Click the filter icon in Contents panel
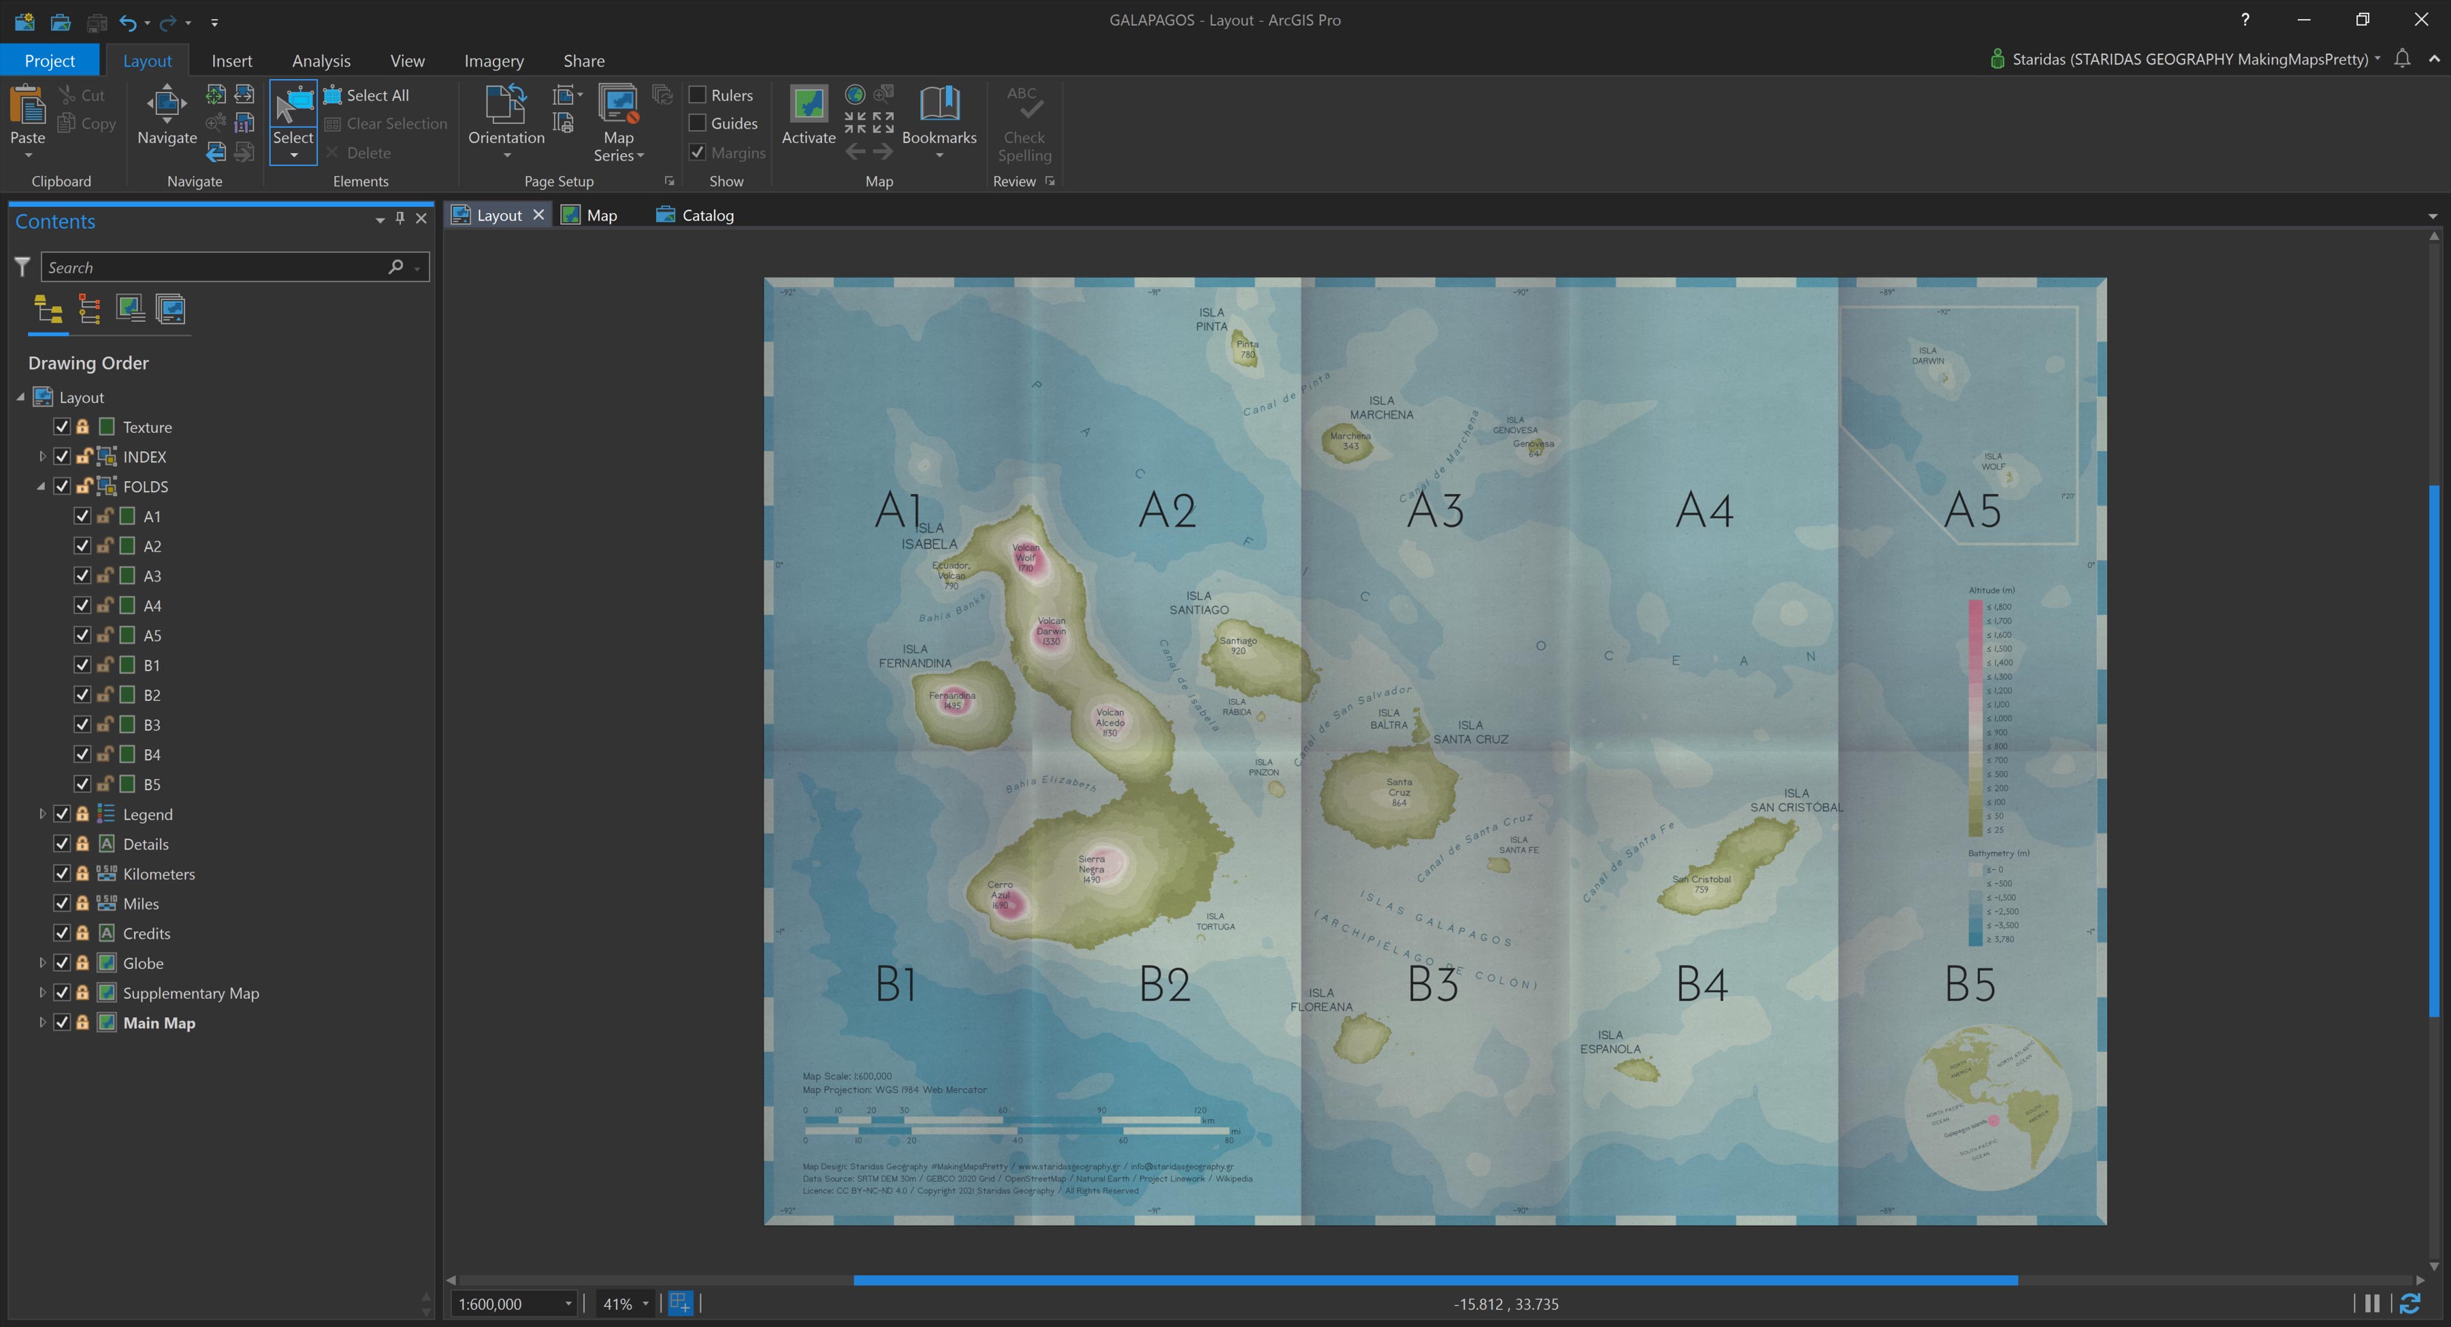Image resolution: width=2451 pixels, height=1327 pixels. tap(22, 267)
